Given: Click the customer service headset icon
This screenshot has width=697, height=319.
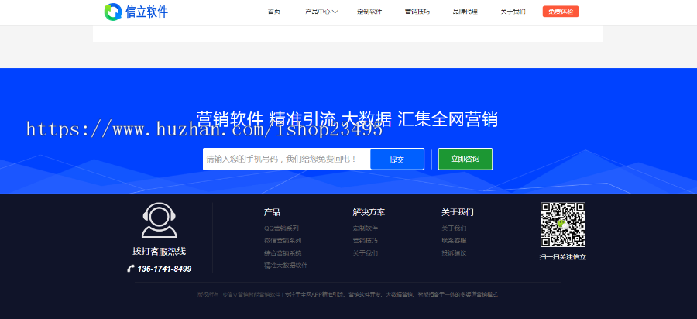Looking at the screenshot, I should pos(159,221).
